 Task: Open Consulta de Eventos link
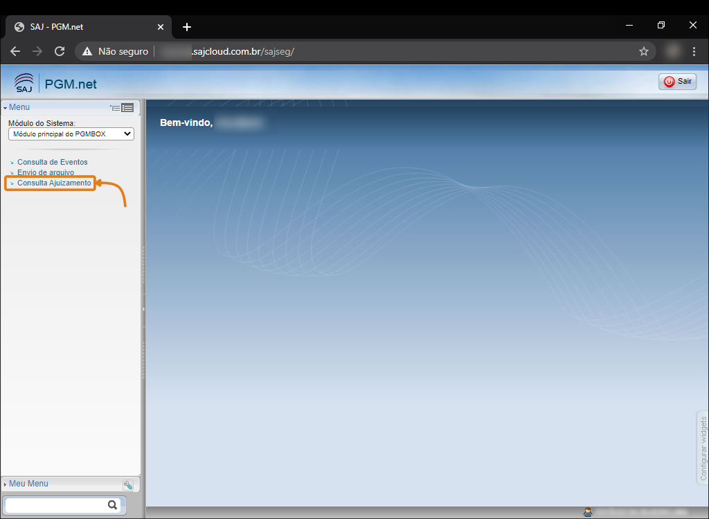[52, 162]
